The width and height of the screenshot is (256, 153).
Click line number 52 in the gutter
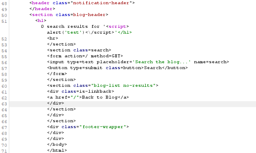coord(4,39)
